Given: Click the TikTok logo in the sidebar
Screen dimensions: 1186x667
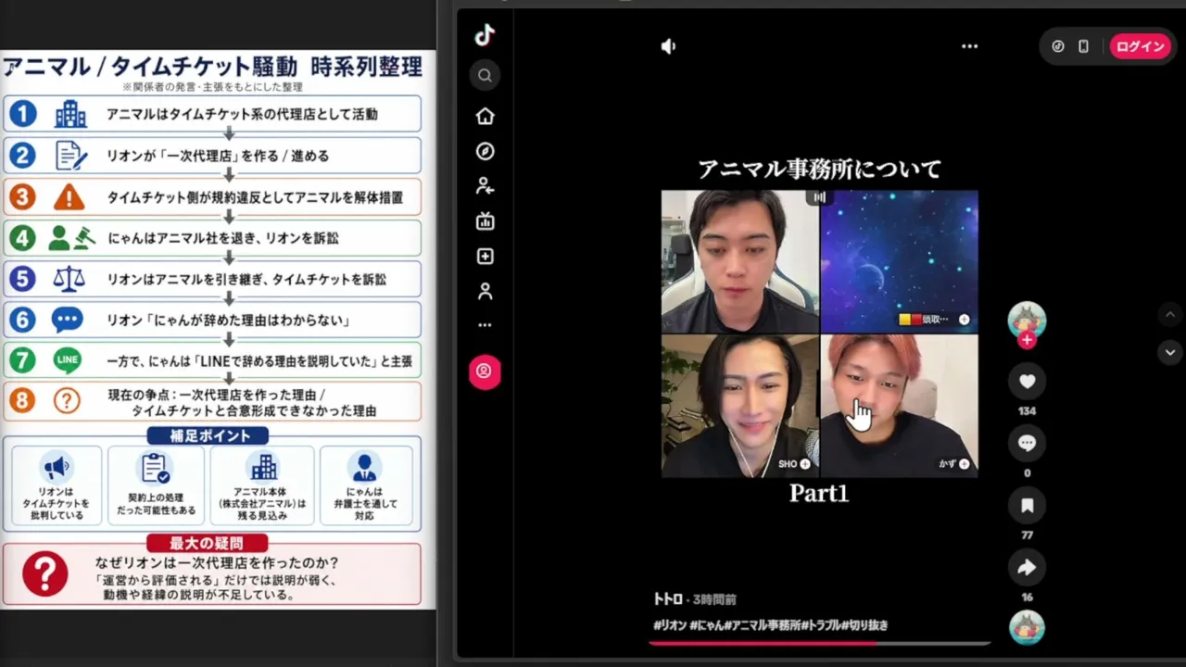Looking at the screenshot, I should point(485,35).
